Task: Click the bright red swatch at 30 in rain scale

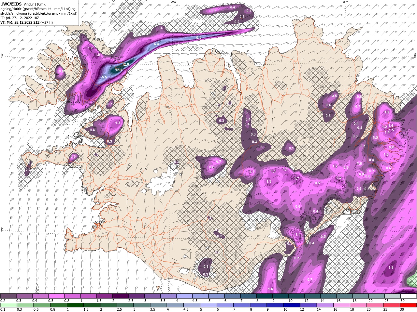Action: point(408,305)
